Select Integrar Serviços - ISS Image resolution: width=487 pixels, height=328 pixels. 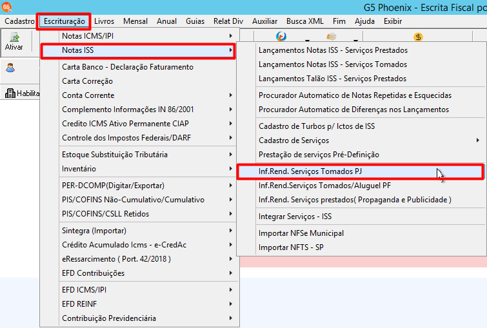pyautogui.click(x=362, y=217)
